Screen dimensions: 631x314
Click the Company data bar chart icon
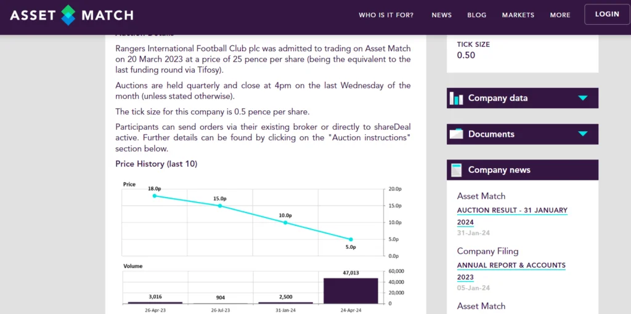[456, 98]
